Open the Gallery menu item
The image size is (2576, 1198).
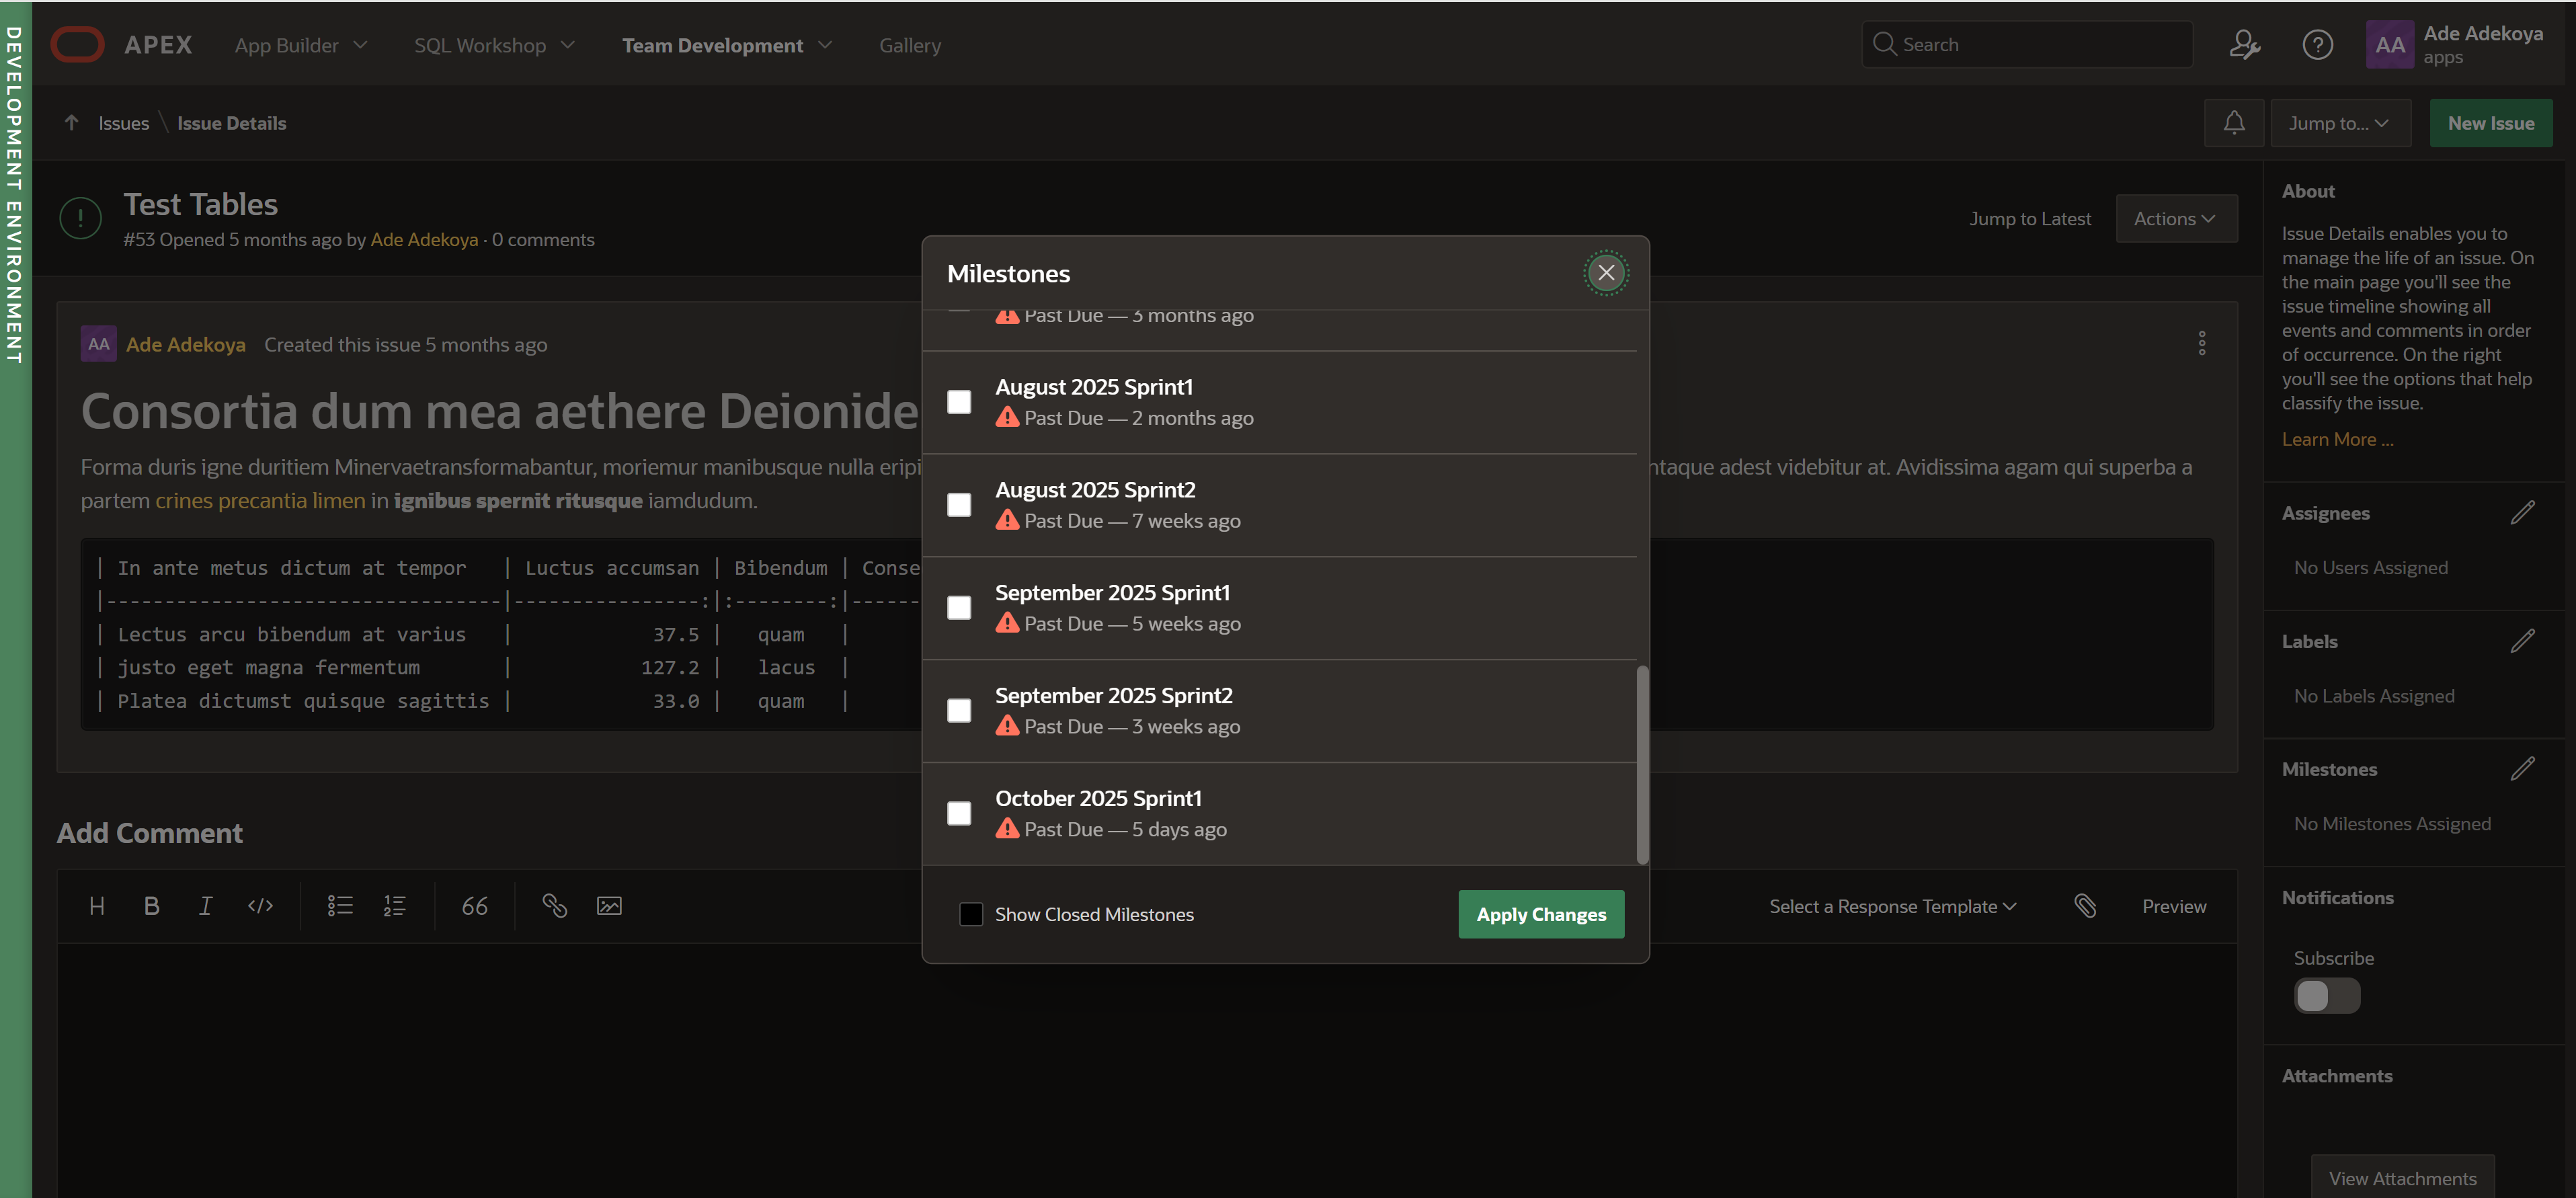[909, 45]
